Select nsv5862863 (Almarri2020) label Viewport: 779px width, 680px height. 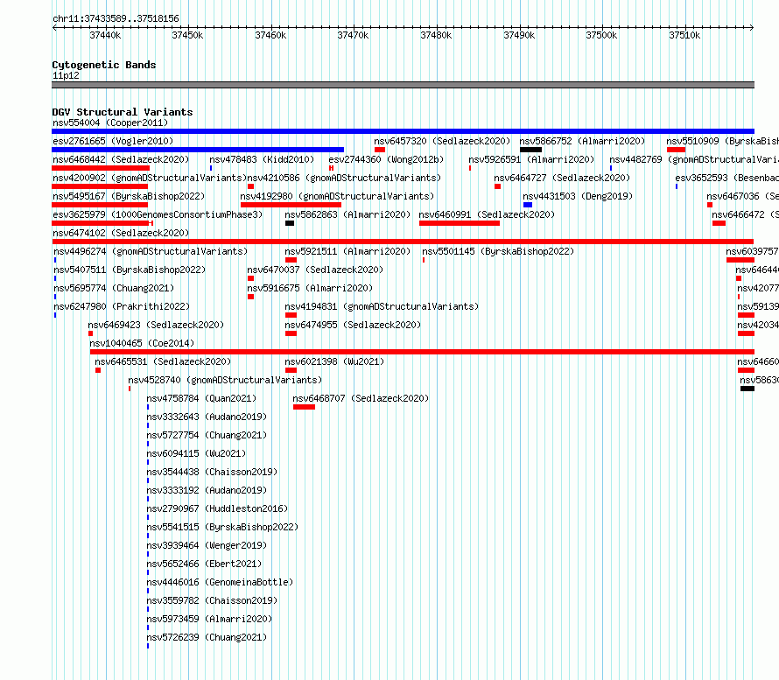click(x=347, y=214)
